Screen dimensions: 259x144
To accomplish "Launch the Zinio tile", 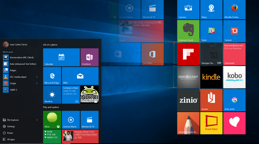I will [188, 100].
